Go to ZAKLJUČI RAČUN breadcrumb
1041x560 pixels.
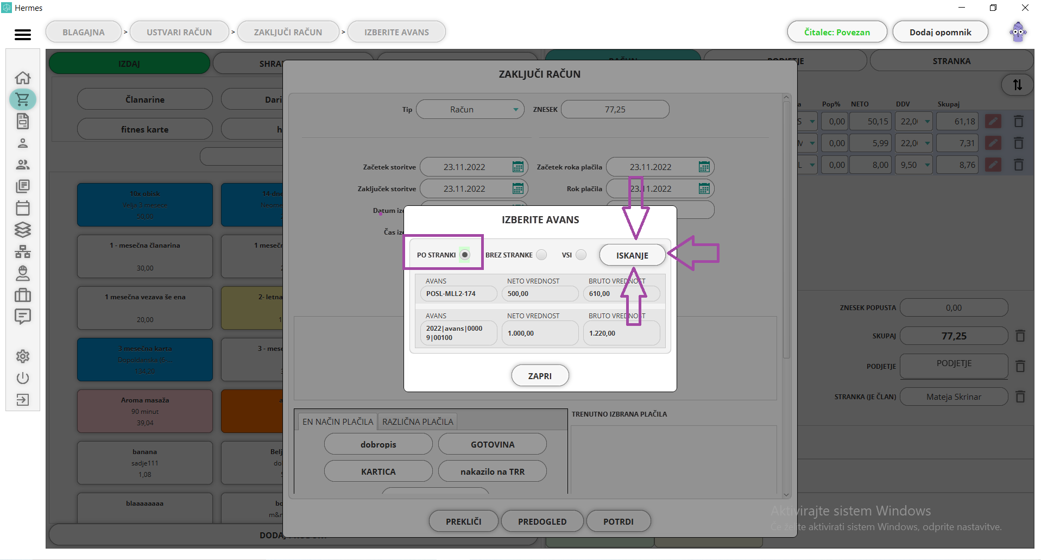288,32
